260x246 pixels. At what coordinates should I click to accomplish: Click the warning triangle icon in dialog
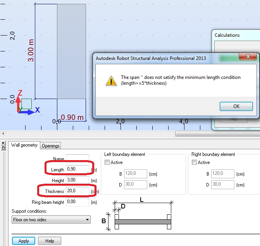[111, 81]
